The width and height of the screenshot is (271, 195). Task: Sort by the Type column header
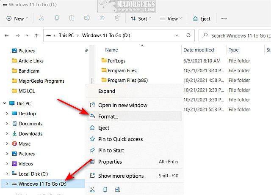point(233,50)
